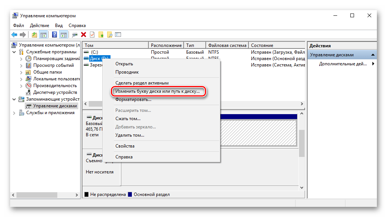This screenshot has height=217, width=387.
Task: Open the Вид menu
Action: pyautogui.click(x=59, y=26)
